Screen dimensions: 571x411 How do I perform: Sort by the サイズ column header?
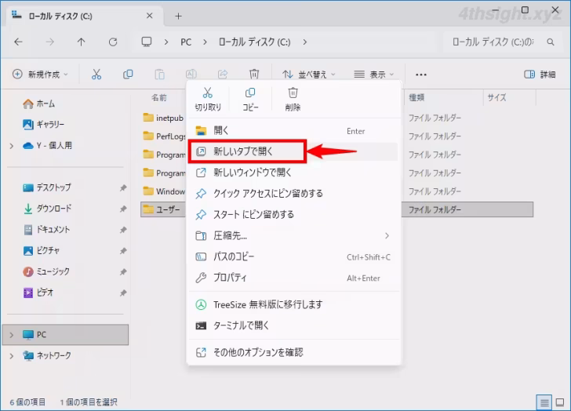[x=496, y=97]
